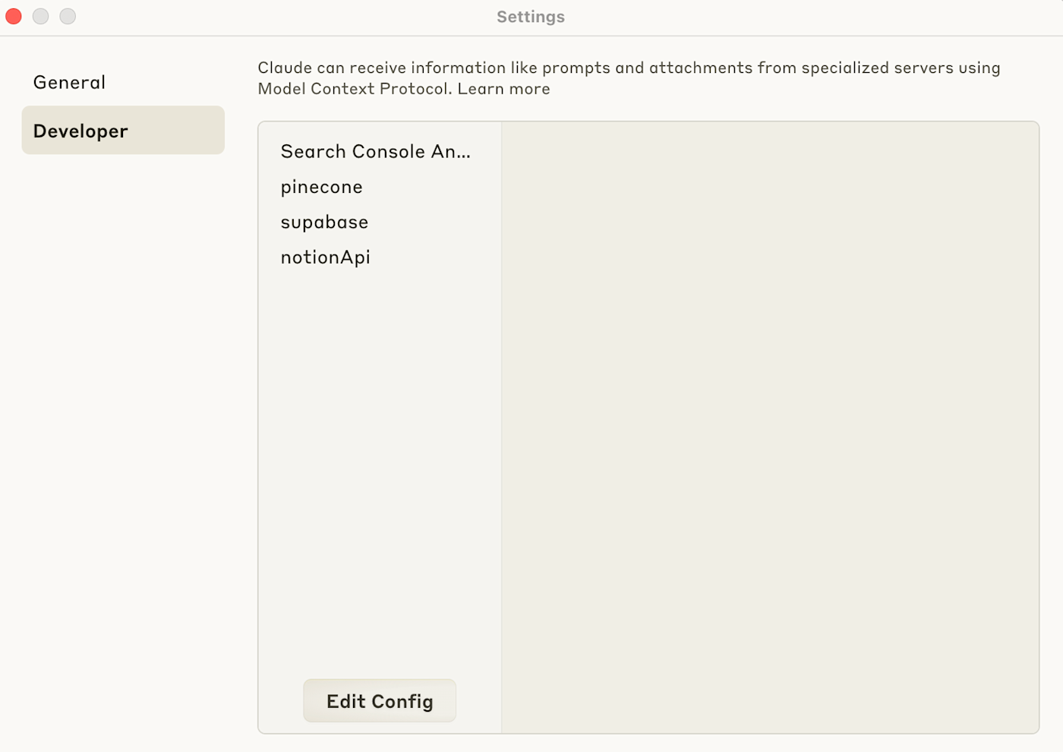Click the dimmed minimize window button
The height and width of the screenshot is (752, 1063).
click(x=41, y=16)
